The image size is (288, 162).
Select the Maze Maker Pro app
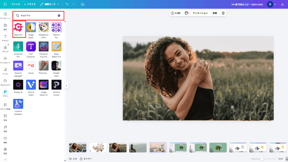click(56, 47)
